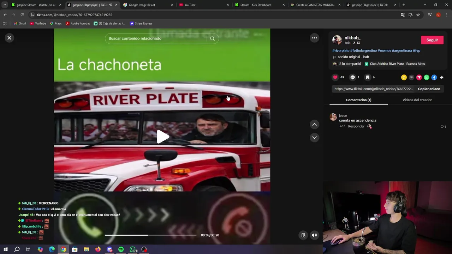
Task: Translate this page icon
Action: (403, 15)
